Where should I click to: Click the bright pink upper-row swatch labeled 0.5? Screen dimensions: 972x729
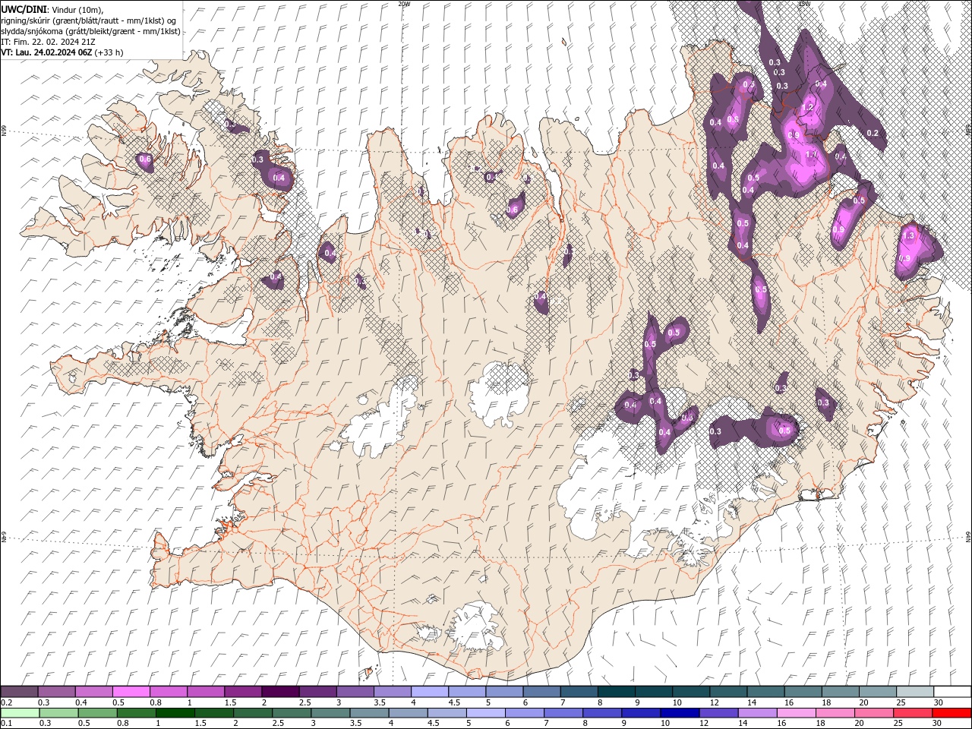(x=131, y=691)
